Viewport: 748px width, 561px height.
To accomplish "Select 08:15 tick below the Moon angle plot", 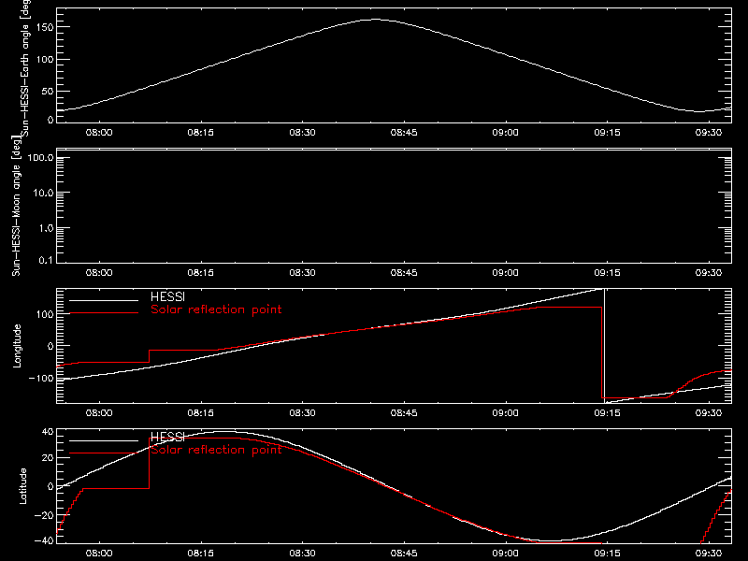I will [200, 273].
